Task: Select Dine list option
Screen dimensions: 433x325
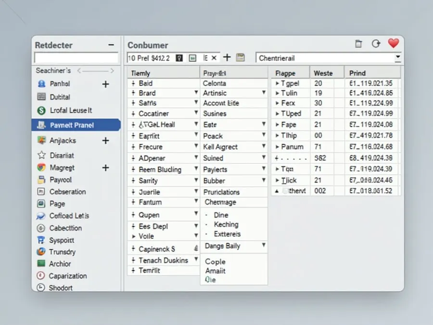Action: (221, 215)
